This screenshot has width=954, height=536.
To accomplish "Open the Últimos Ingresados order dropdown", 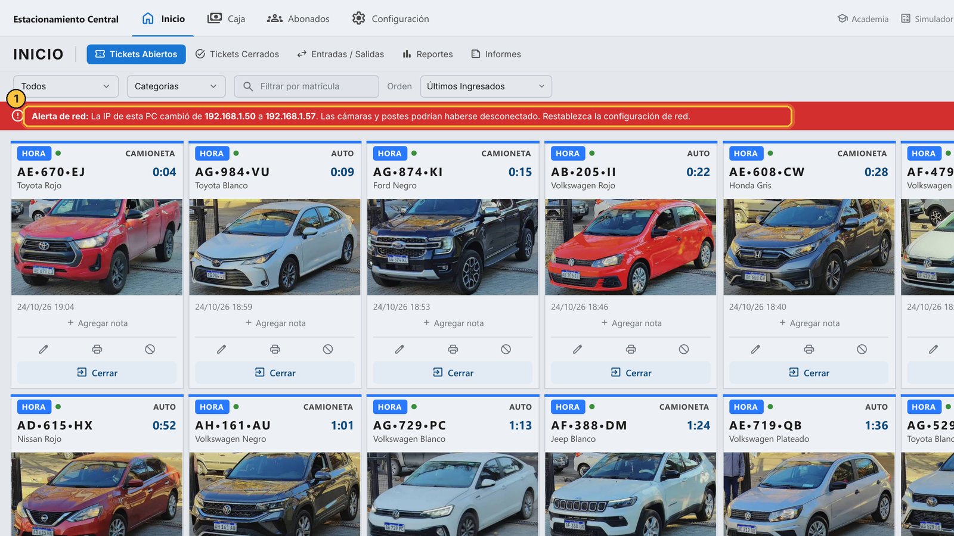I will [x=486, y=86].
